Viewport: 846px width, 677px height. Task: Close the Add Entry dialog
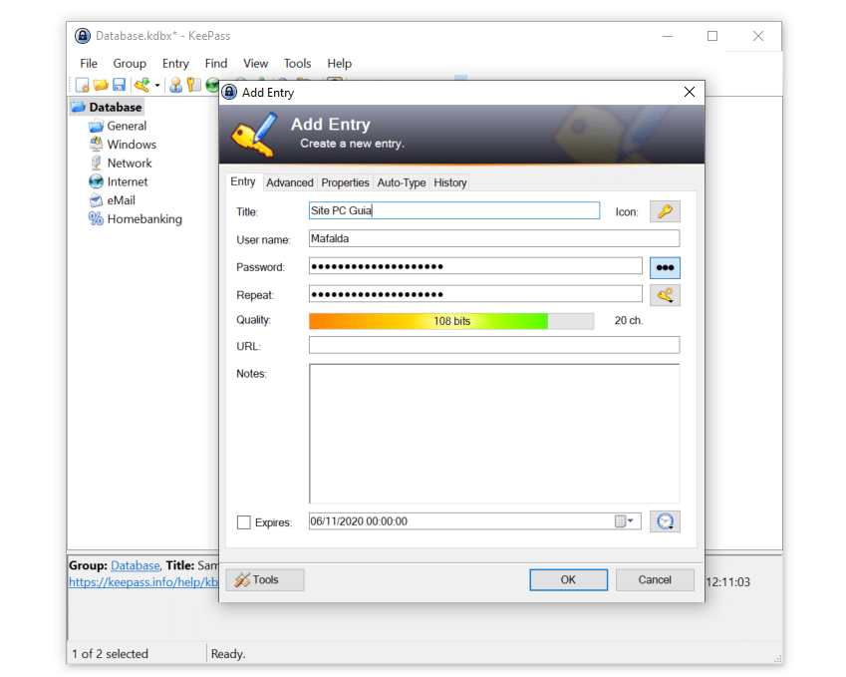coord(689,93)
